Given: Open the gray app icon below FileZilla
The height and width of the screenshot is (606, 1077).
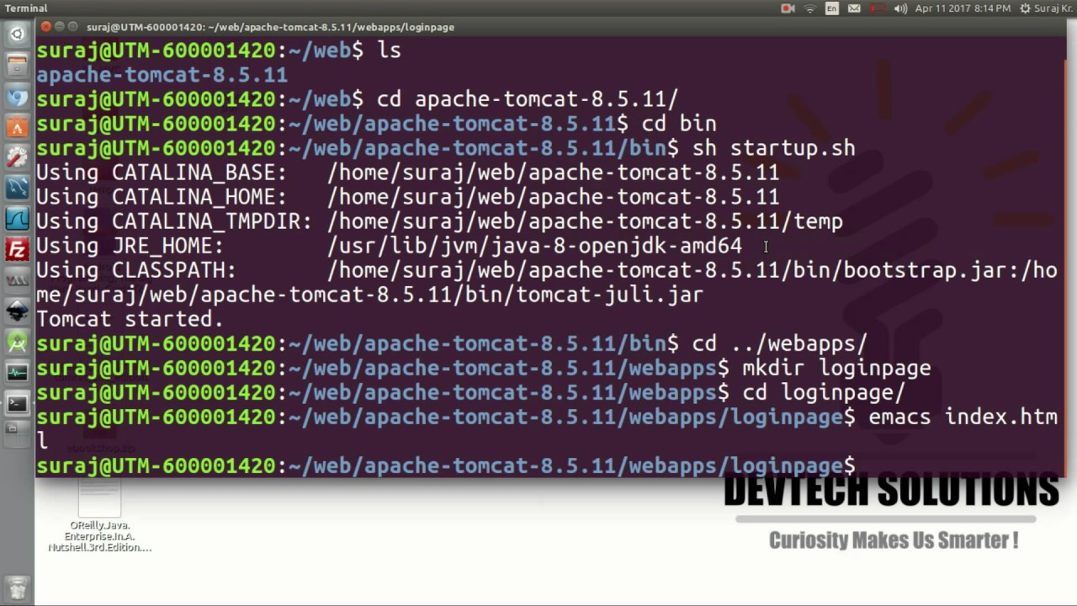Looking at the screenshot, I should point(17,279).
